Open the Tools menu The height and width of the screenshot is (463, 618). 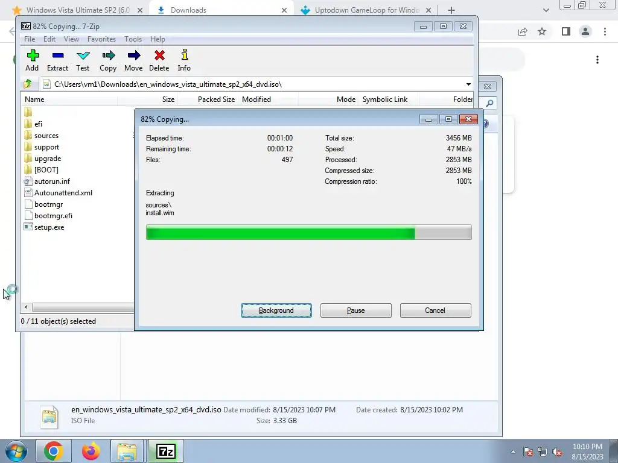tap(133, 39)
